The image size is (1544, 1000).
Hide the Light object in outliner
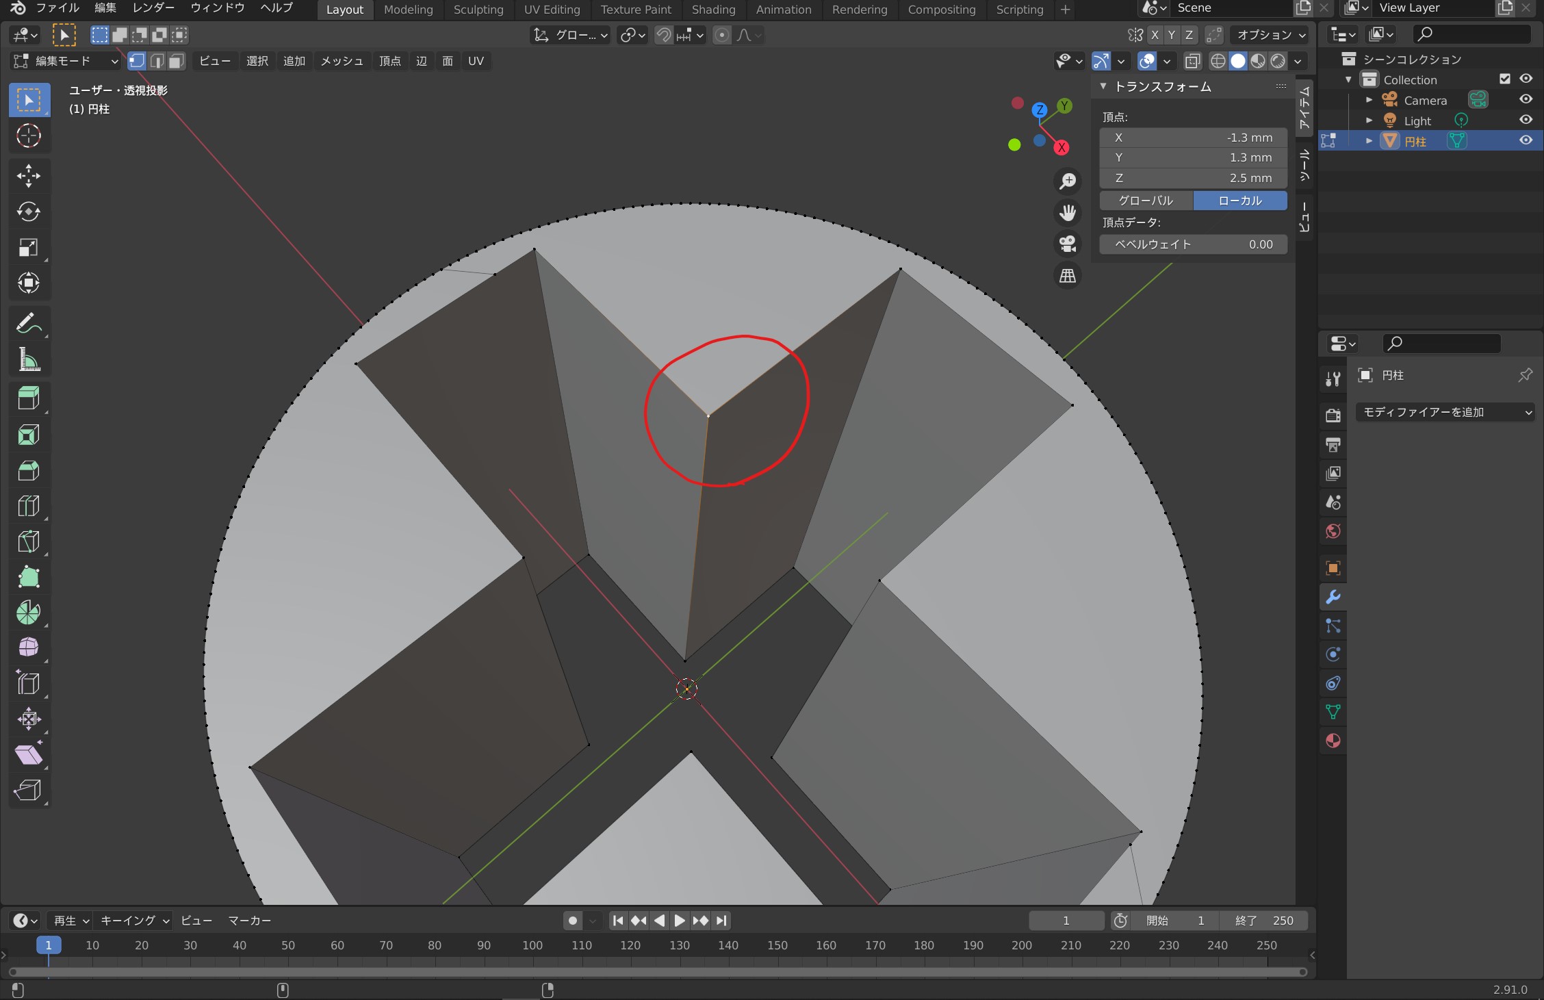coord(1526,120)
